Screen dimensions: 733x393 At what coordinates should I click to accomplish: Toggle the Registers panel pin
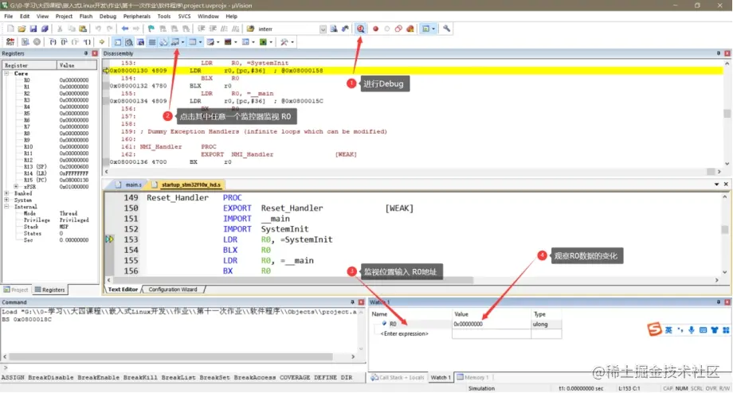point(86,53)
